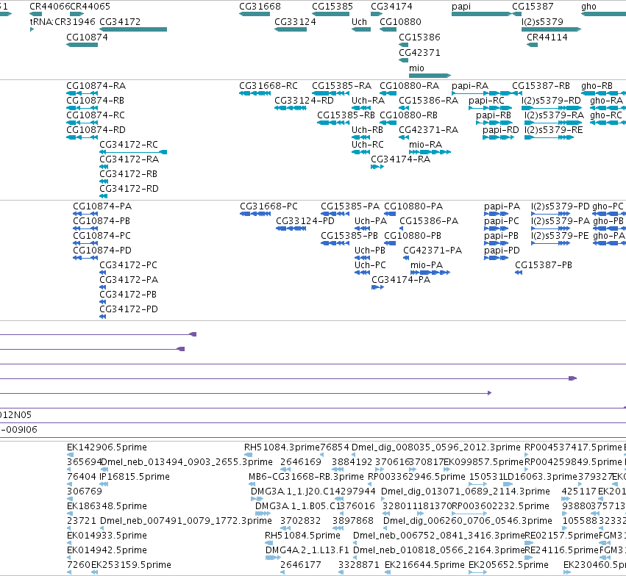Click the tRNA:CR31946 label
This screenshot has width=626, height=576.
63,22
